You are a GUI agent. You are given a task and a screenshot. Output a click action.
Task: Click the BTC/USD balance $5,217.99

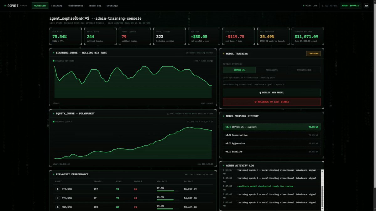click(x=190, y=189)
